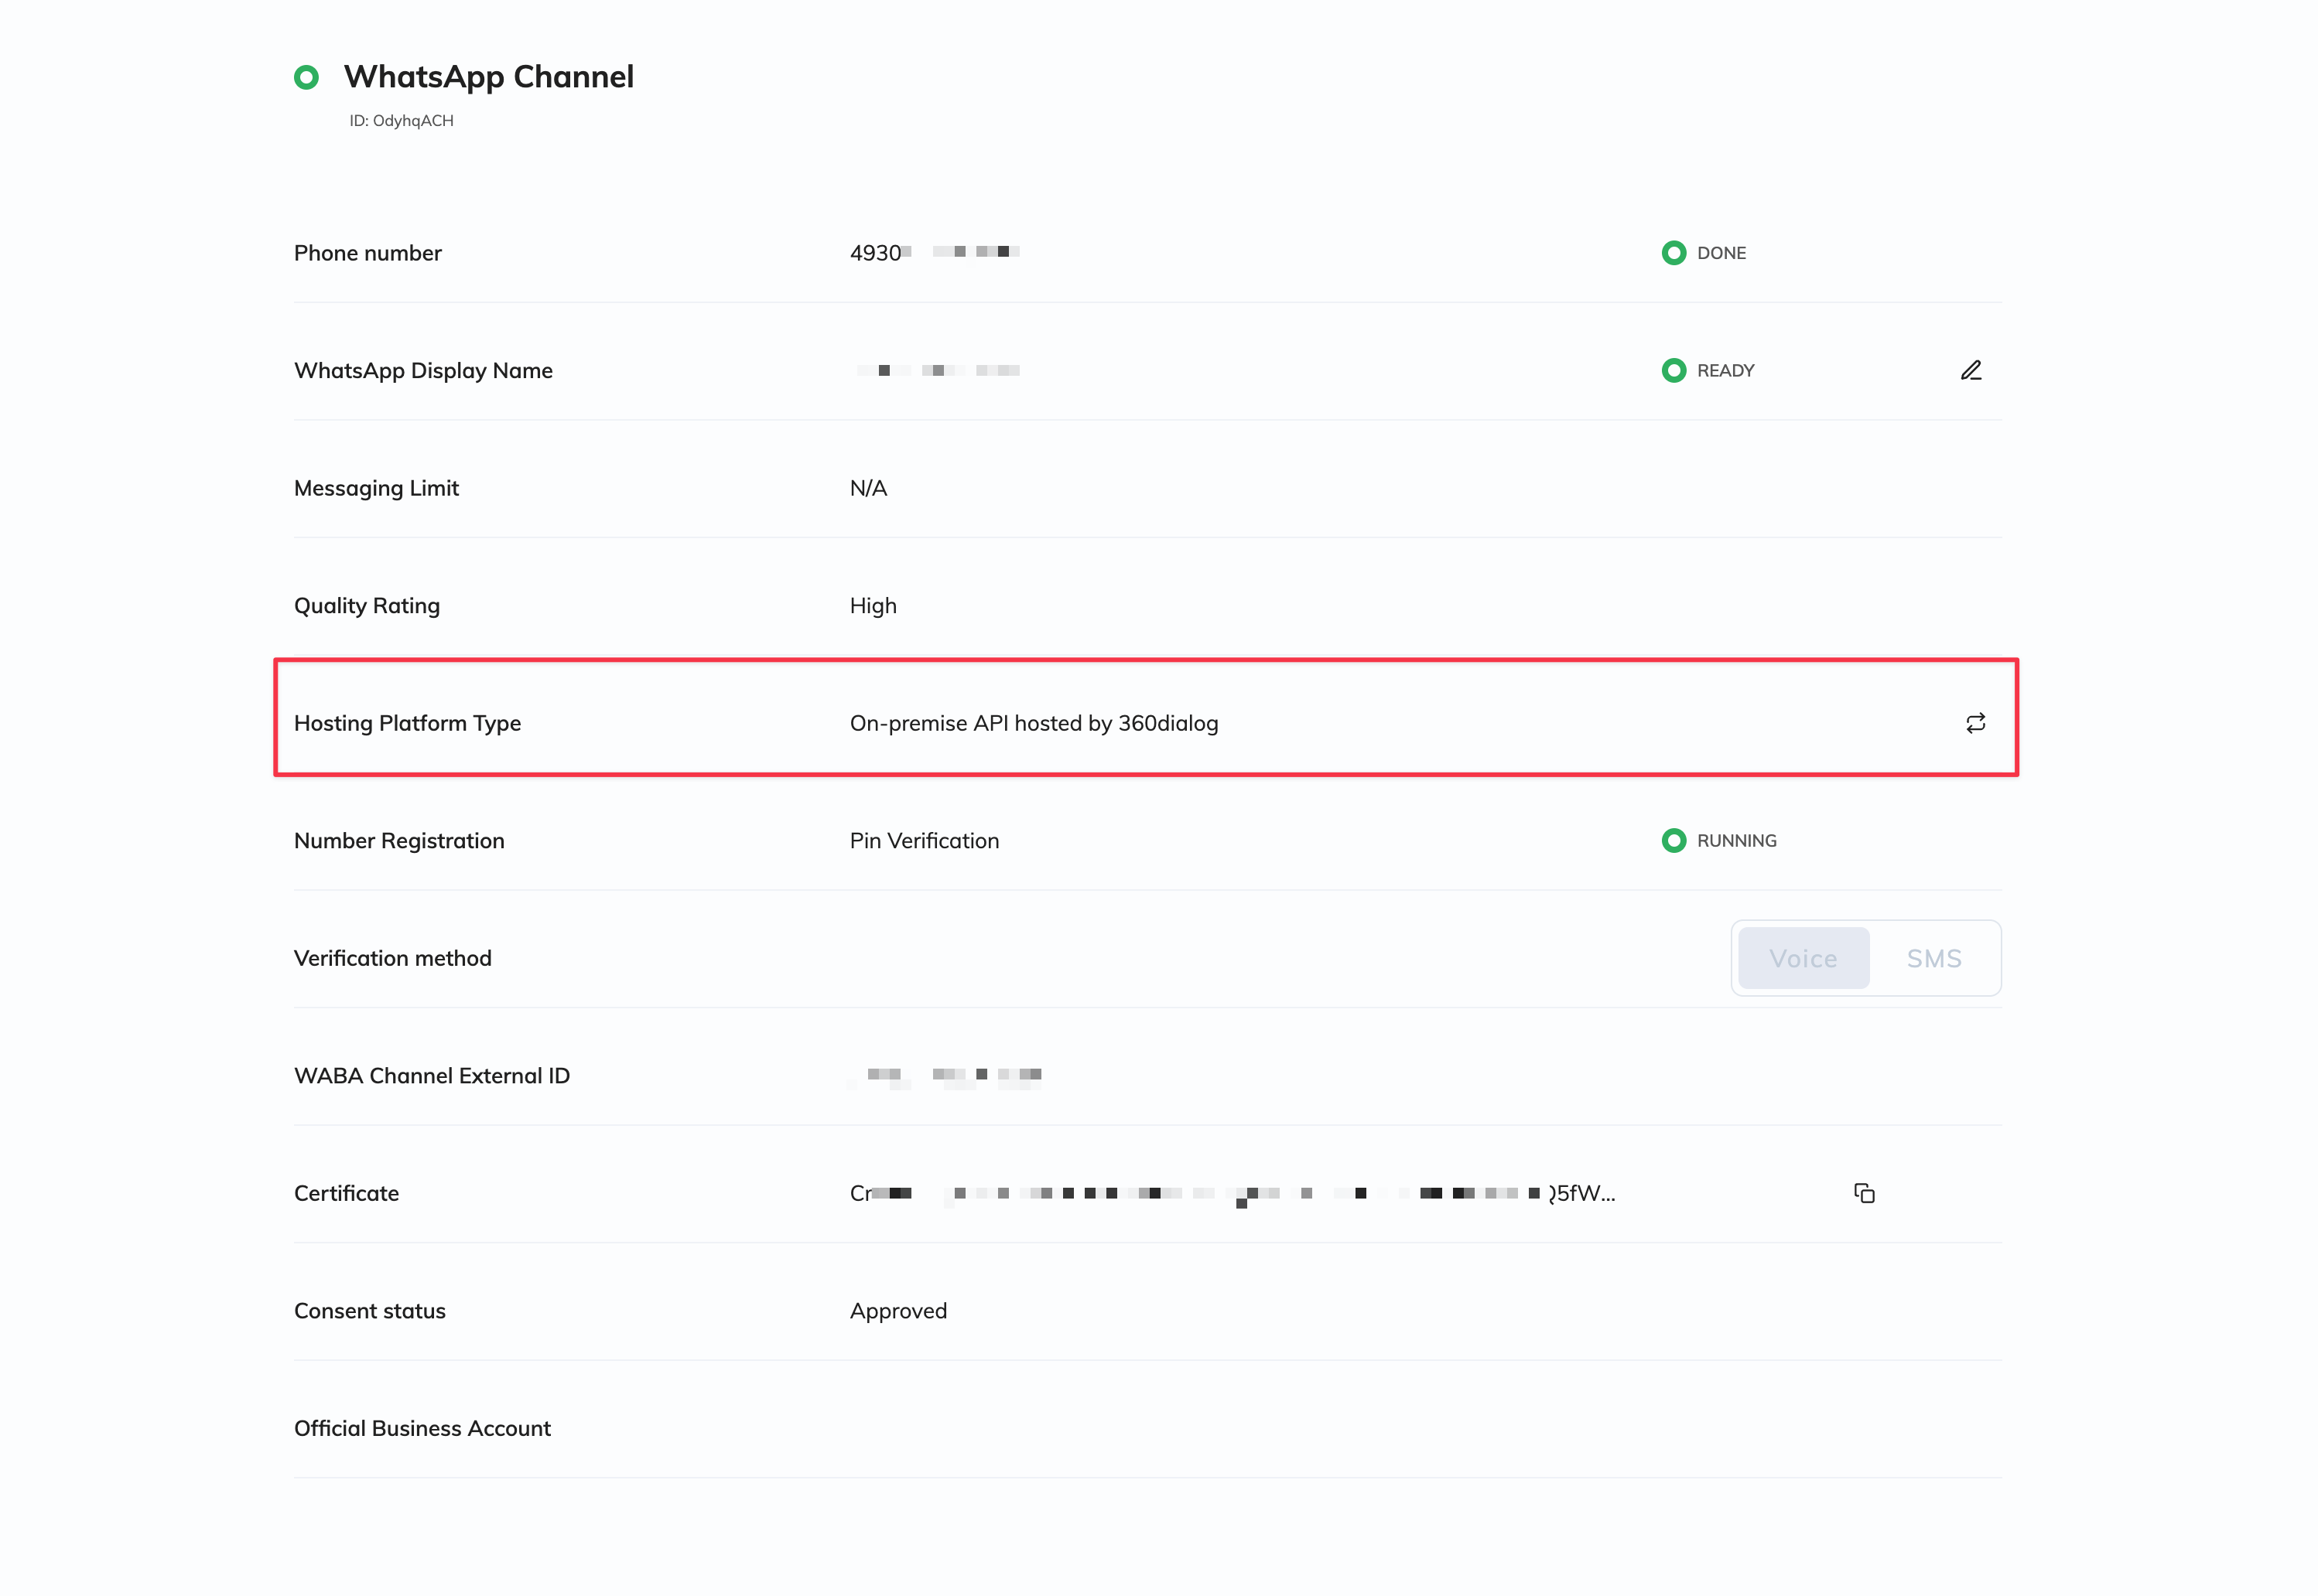Click the green status circle beside WhatsApp Channel

click(x=306, y=77)
